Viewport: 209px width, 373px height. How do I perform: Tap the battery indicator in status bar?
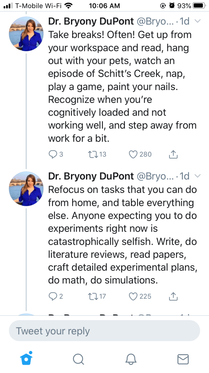coord(199,5)
